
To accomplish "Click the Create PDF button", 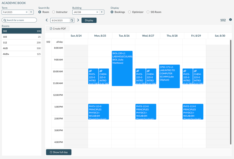I will 58,29.
